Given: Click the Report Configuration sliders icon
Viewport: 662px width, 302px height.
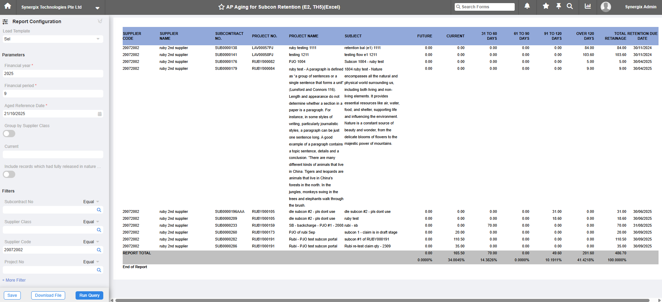Looking at the screenshot, I should (5, 22).
